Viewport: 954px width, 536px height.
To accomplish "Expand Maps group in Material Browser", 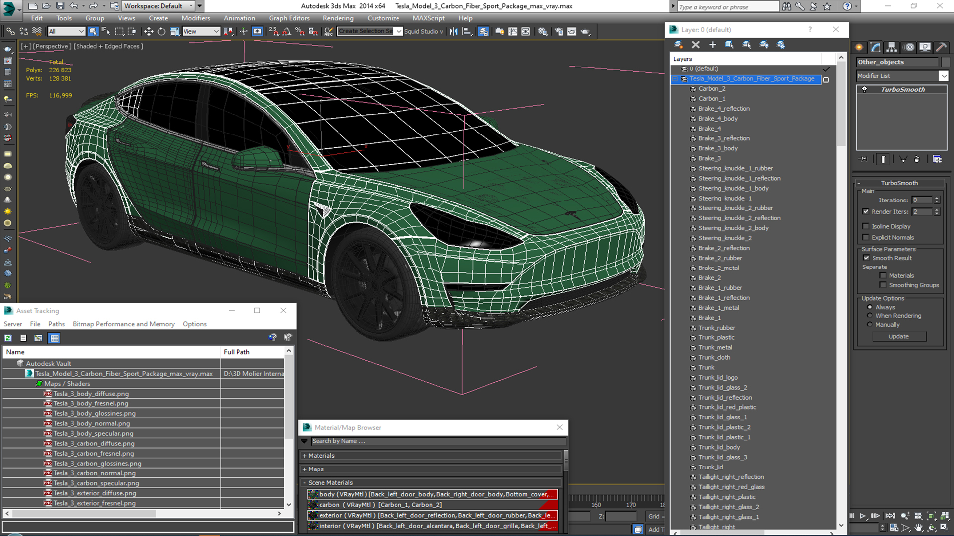I will [x=304, y=469].
